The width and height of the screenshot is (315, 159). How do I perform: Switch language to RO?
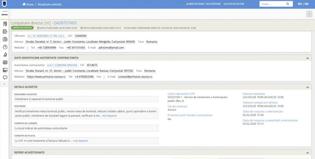[300, 4]
